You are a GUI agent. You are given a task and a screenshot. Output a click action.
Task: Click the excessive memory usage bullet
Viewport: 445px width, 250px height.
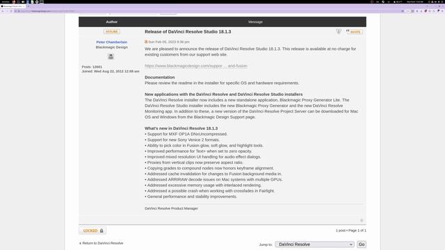click(x=203, y=185)
